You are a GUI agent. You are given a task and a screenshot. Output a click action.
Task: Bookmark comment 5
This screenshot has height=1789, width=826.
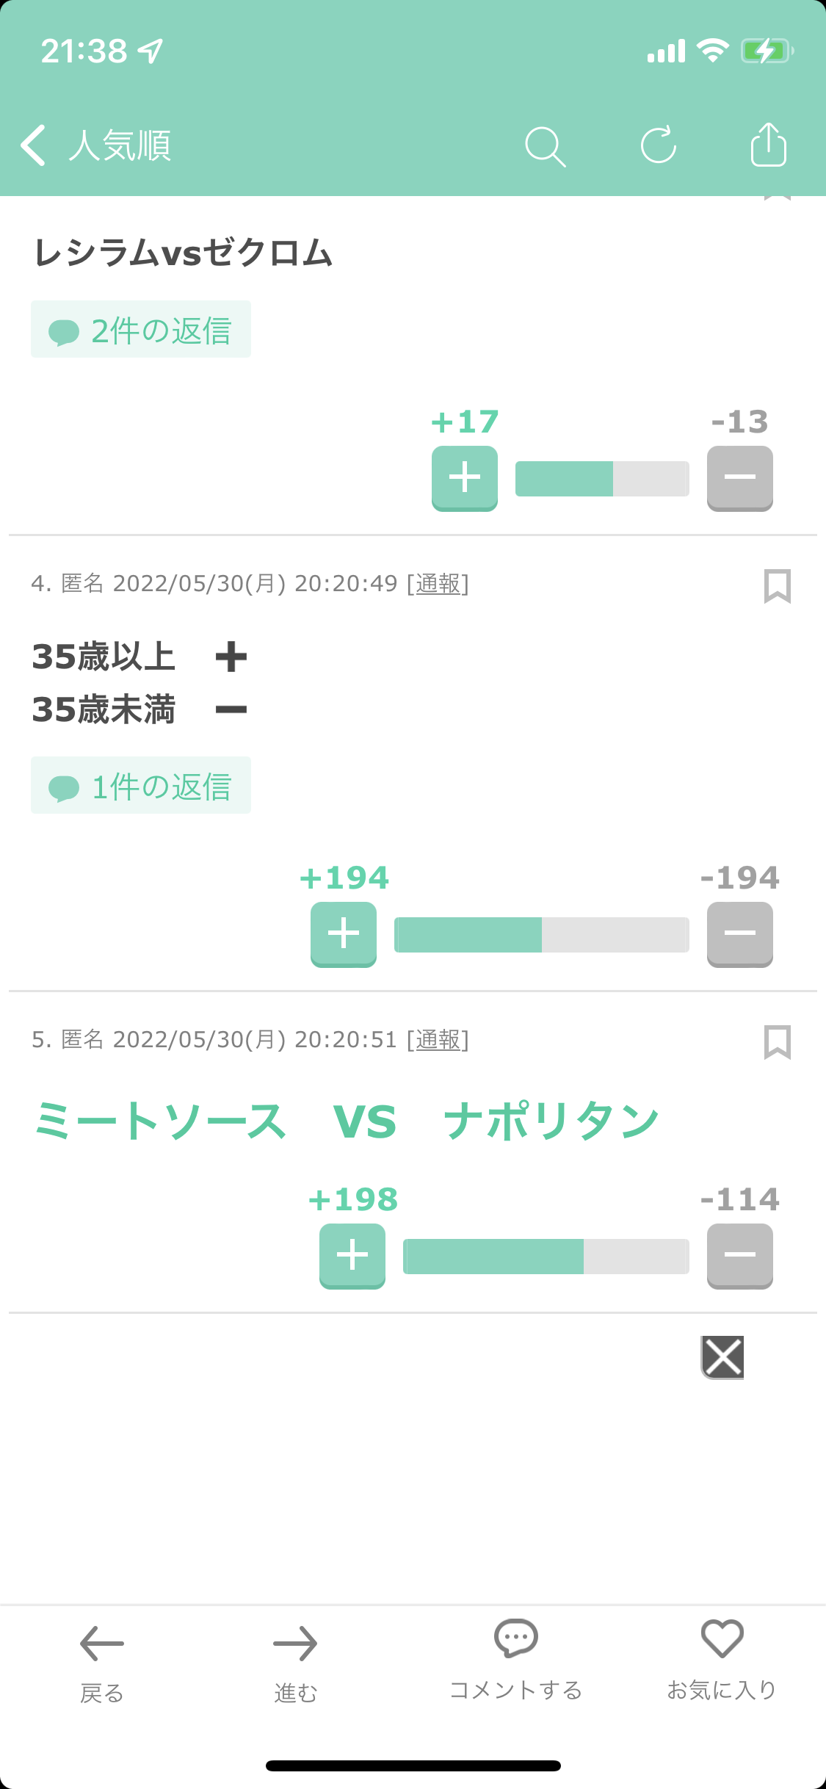(777, 1042)
